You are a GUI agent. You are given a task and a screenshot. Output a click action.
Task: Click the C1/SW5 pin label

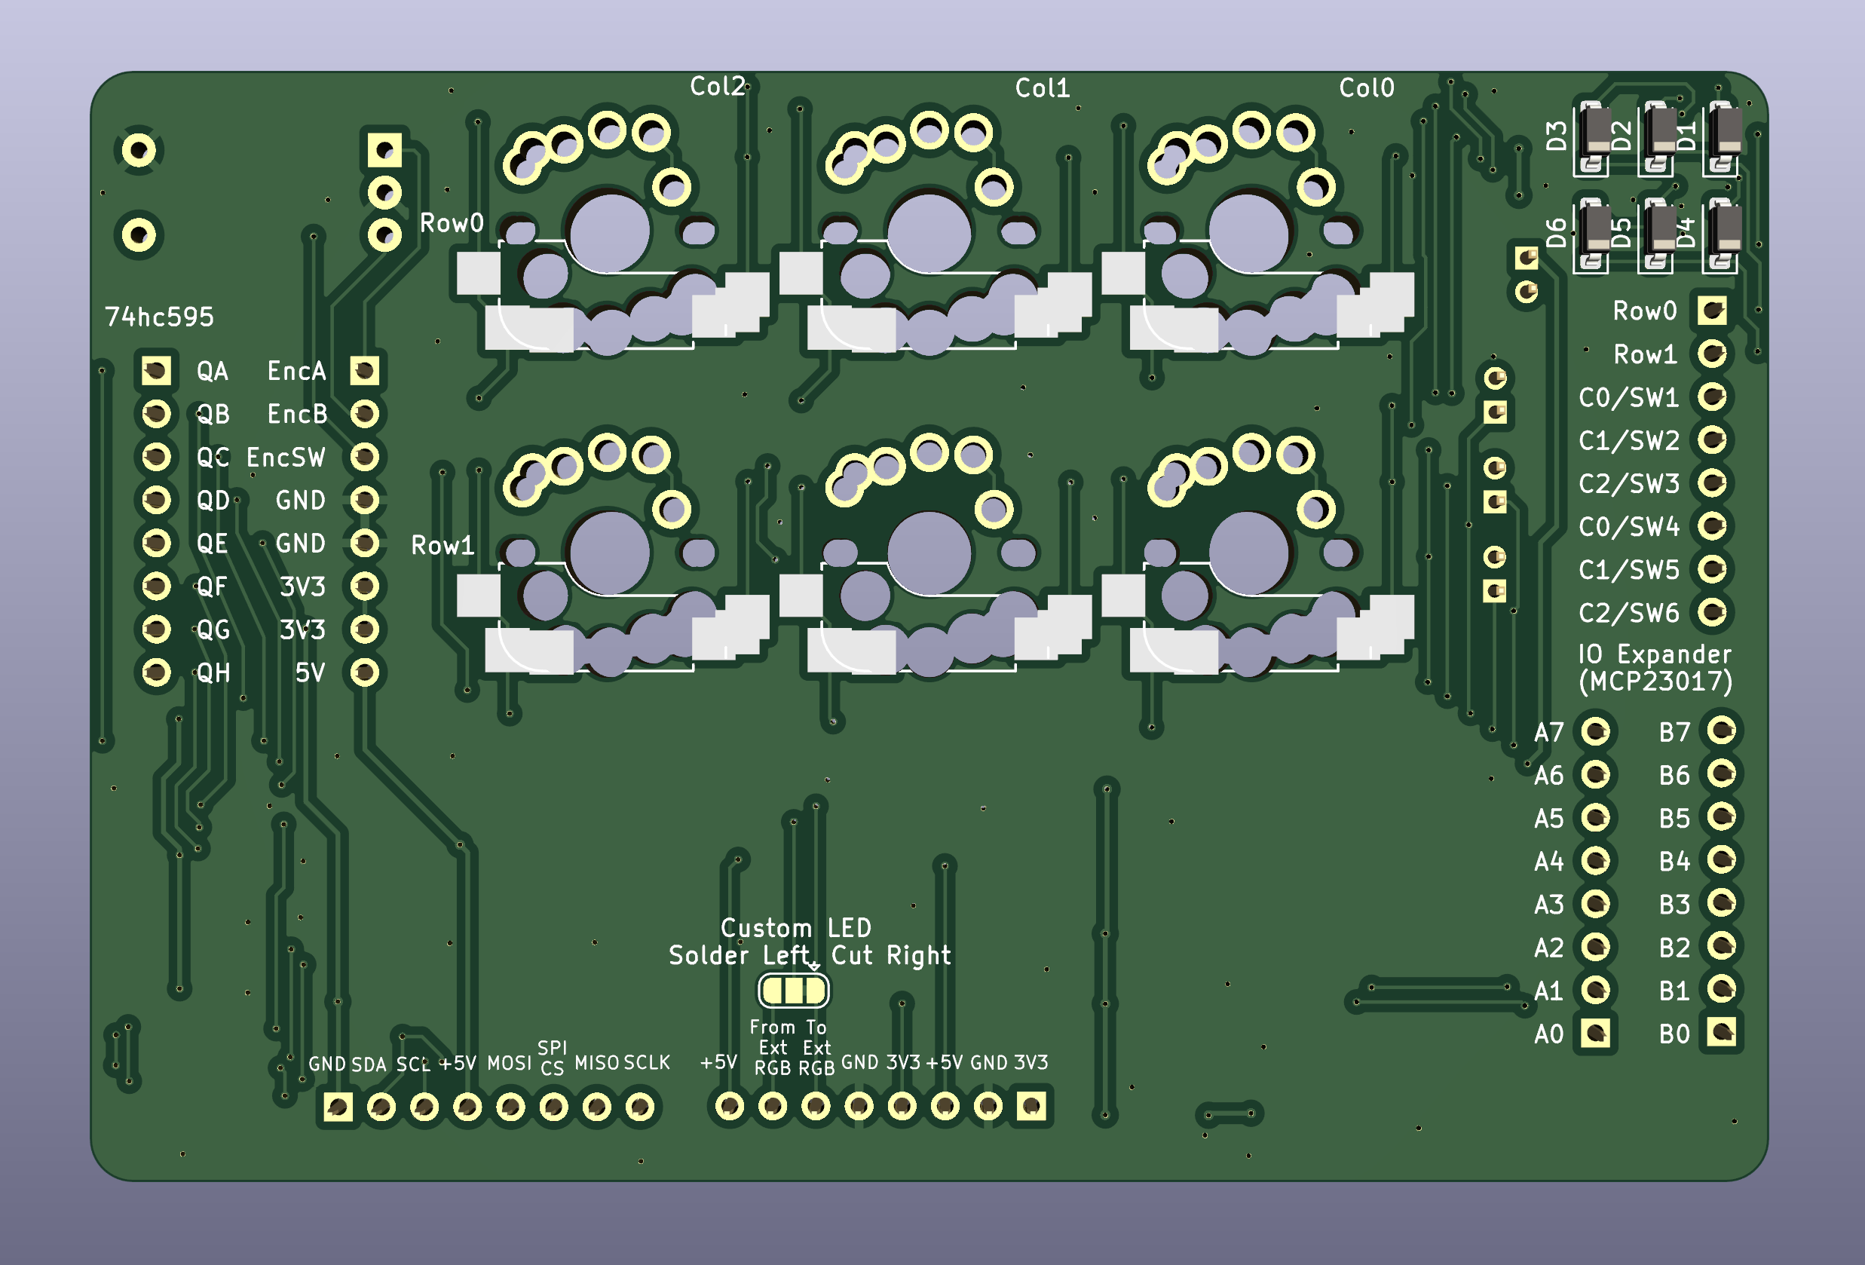tap(1629, 571)
